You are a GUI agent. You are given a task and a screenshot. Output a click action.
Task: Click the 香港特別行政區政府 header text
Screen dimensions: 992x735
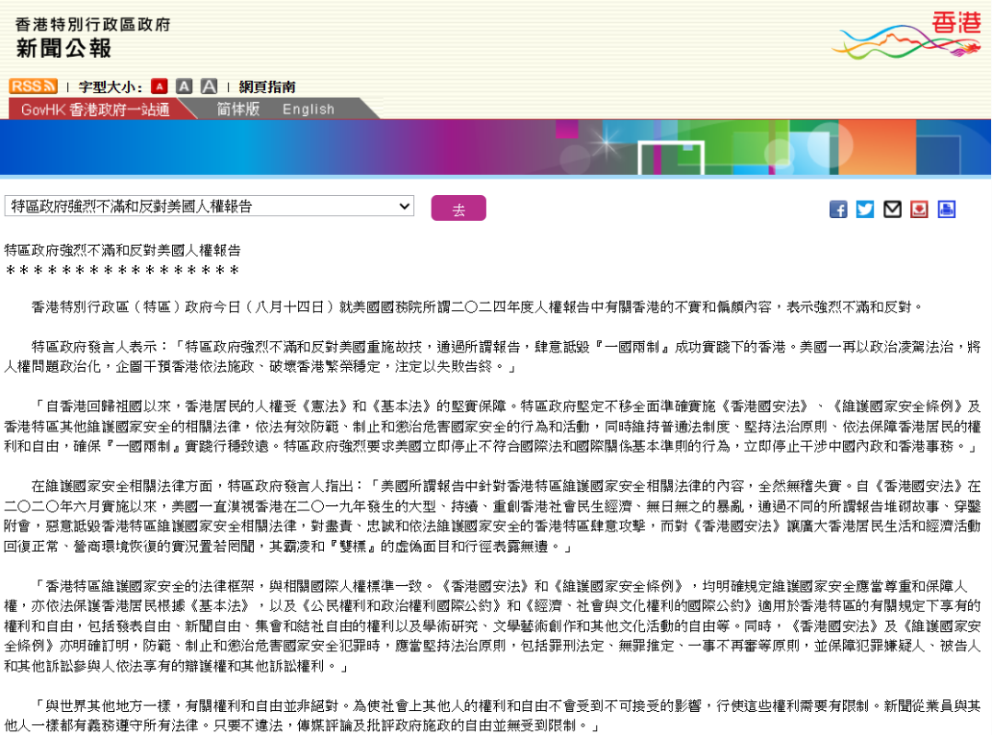92,24
